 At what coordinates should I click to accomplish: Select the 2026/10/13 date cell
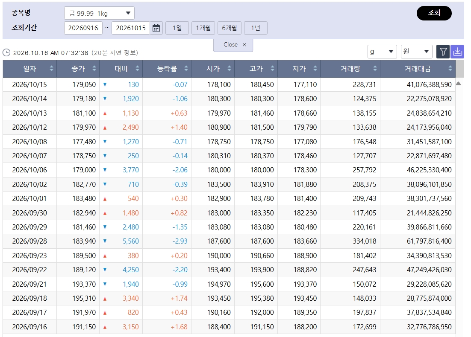tap(29, 113)
